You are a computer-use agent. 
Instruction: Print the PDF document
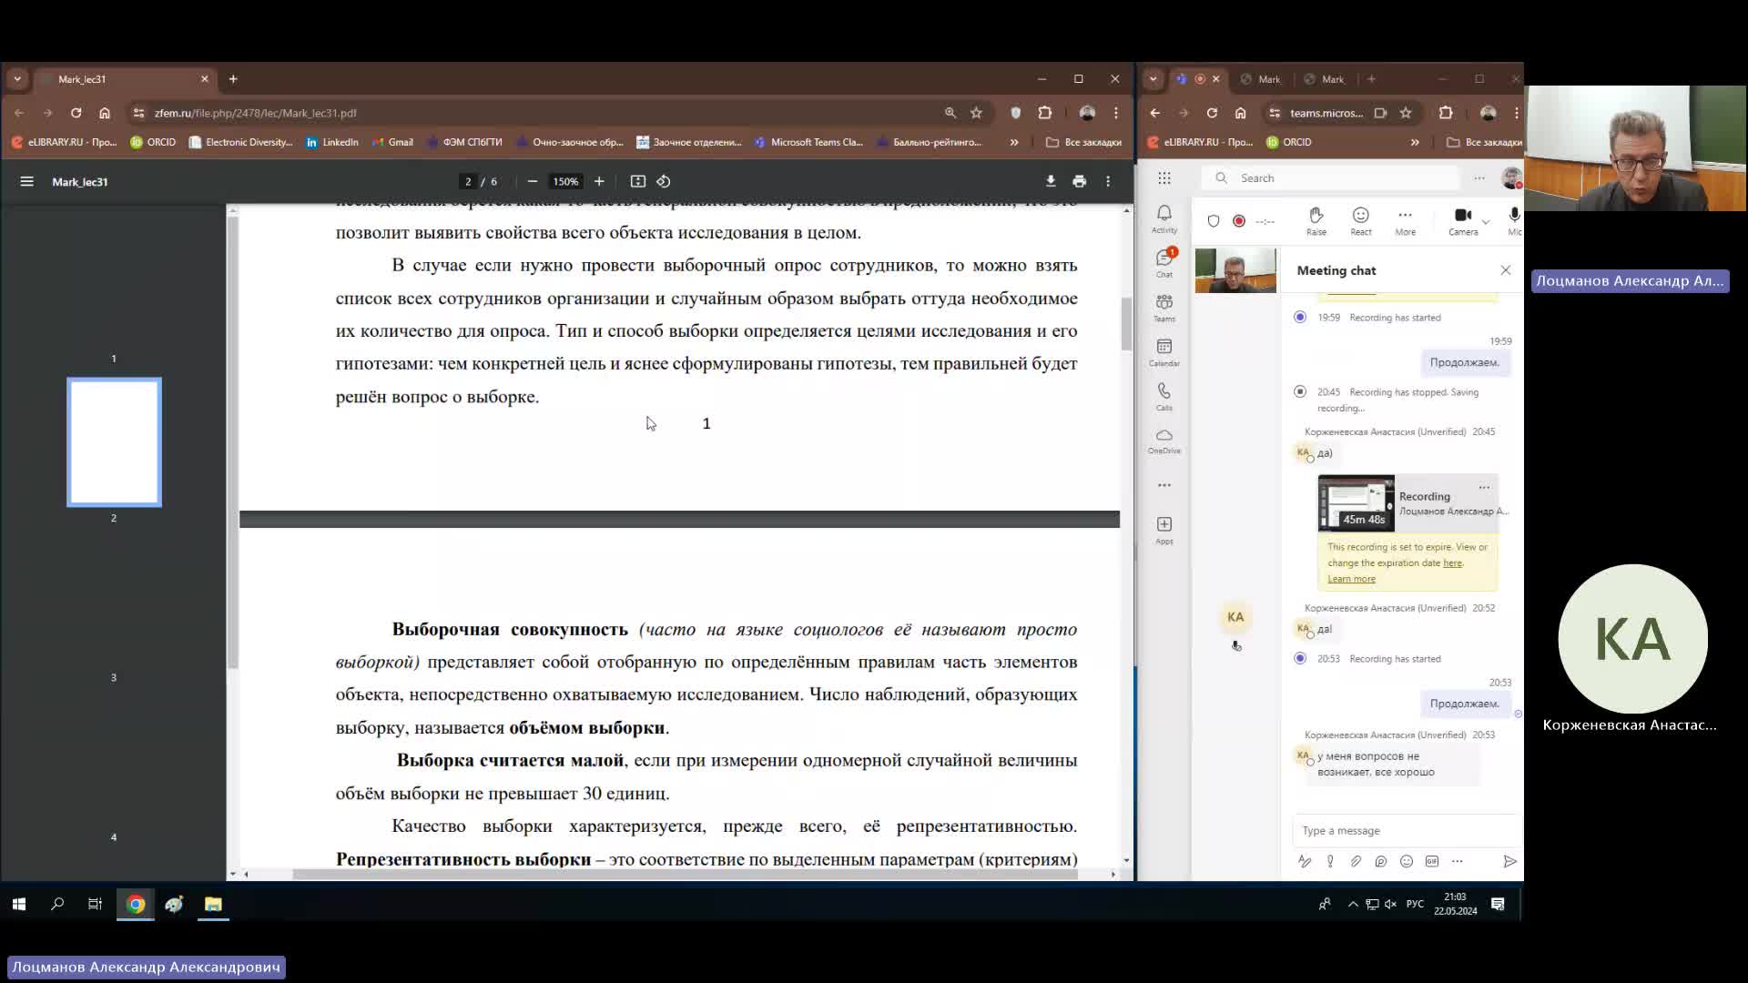pos(1080,181)
